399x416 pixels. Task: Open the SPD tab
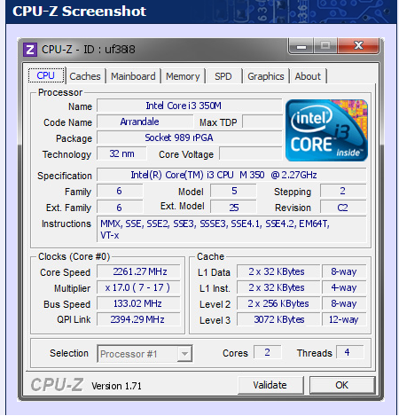click(x=223, y=76)
